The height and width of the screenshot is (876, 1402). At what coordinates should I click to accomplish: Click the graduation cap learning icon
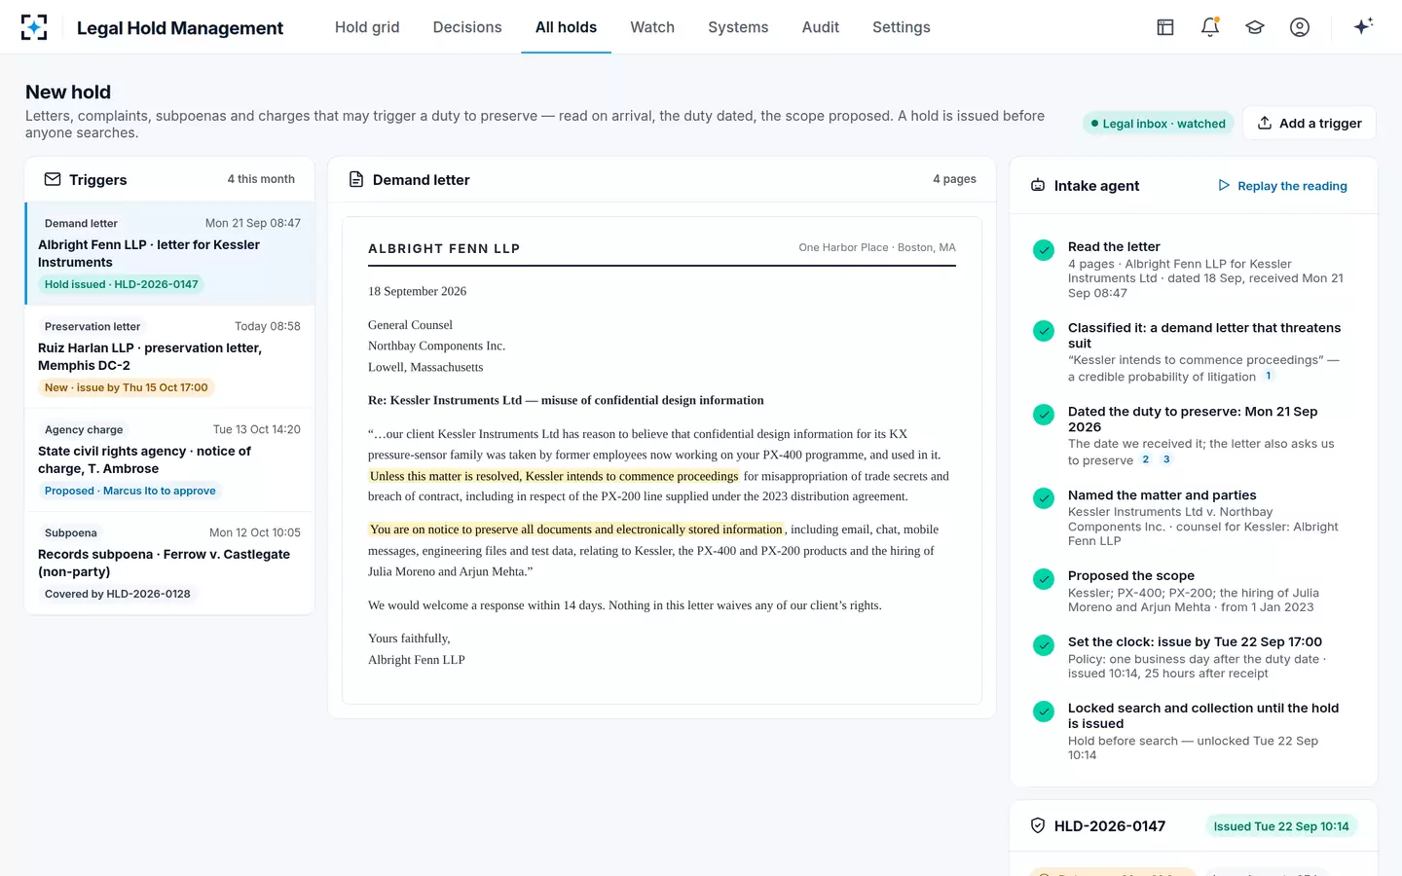click(x=1255, y=27)
